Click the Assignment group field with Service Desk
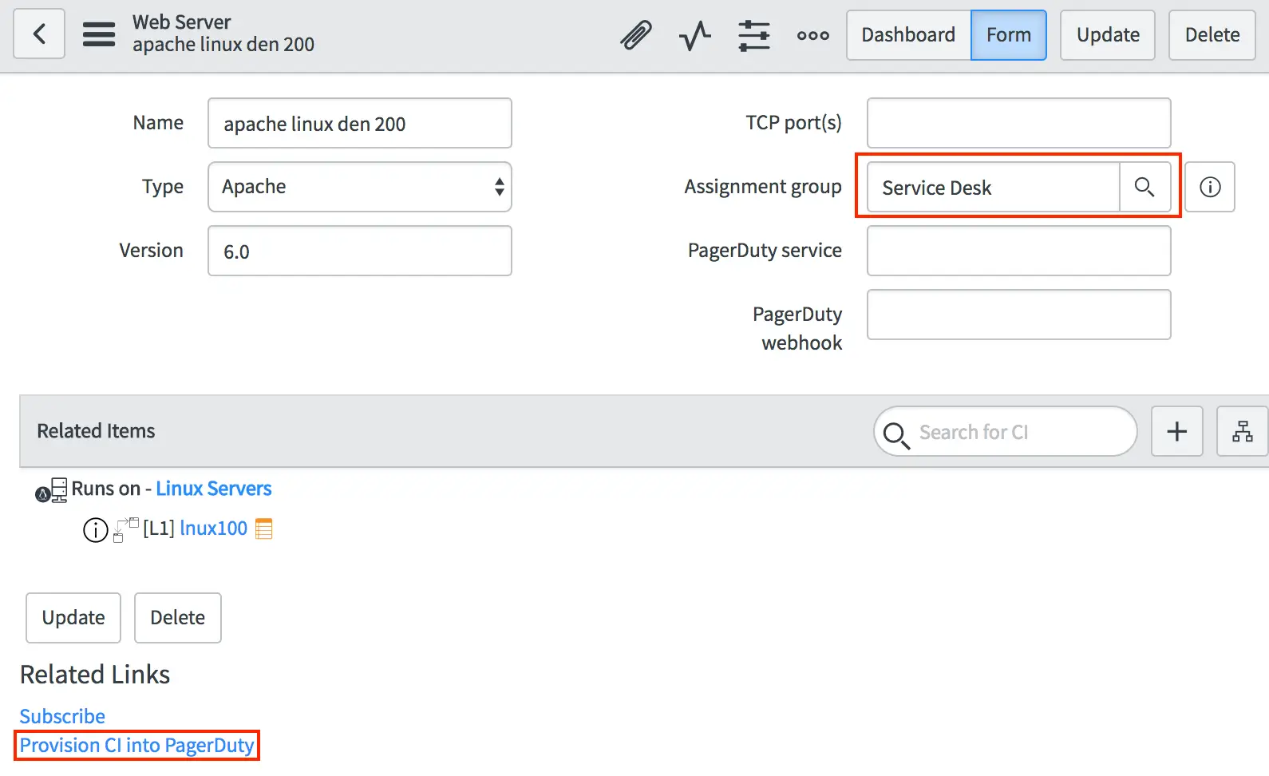The width and height of the screenshot is (1269, 776). pyautogui.click(x=994, y=187)
